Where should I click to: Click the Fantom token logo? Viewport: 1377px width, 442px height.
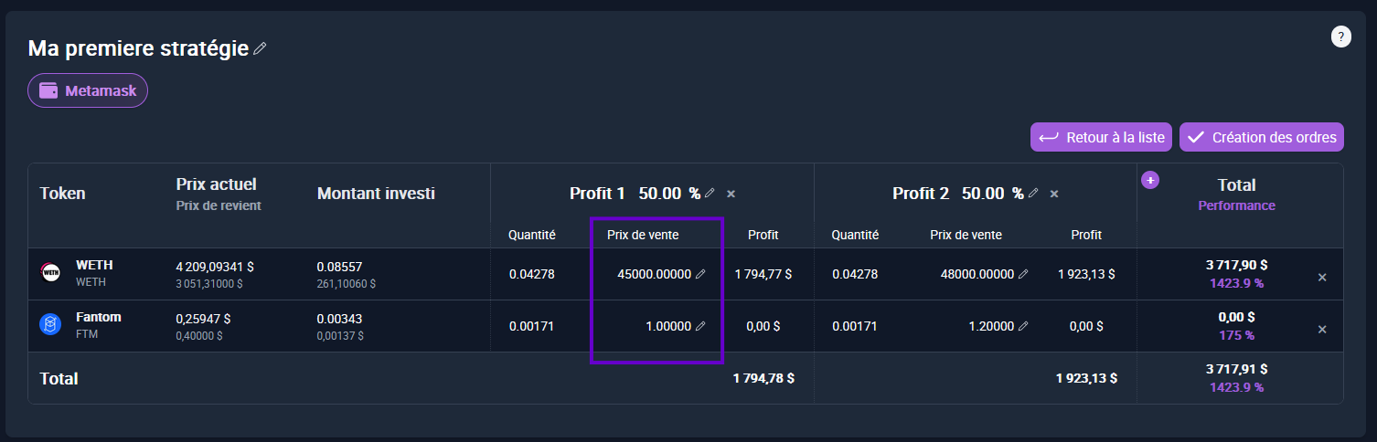click(x=50, y=324)
